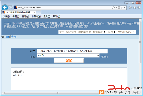This screenshot has height=96, width=143.
Task: Open the 编辑(E) menu
Action: click(16, 16)
